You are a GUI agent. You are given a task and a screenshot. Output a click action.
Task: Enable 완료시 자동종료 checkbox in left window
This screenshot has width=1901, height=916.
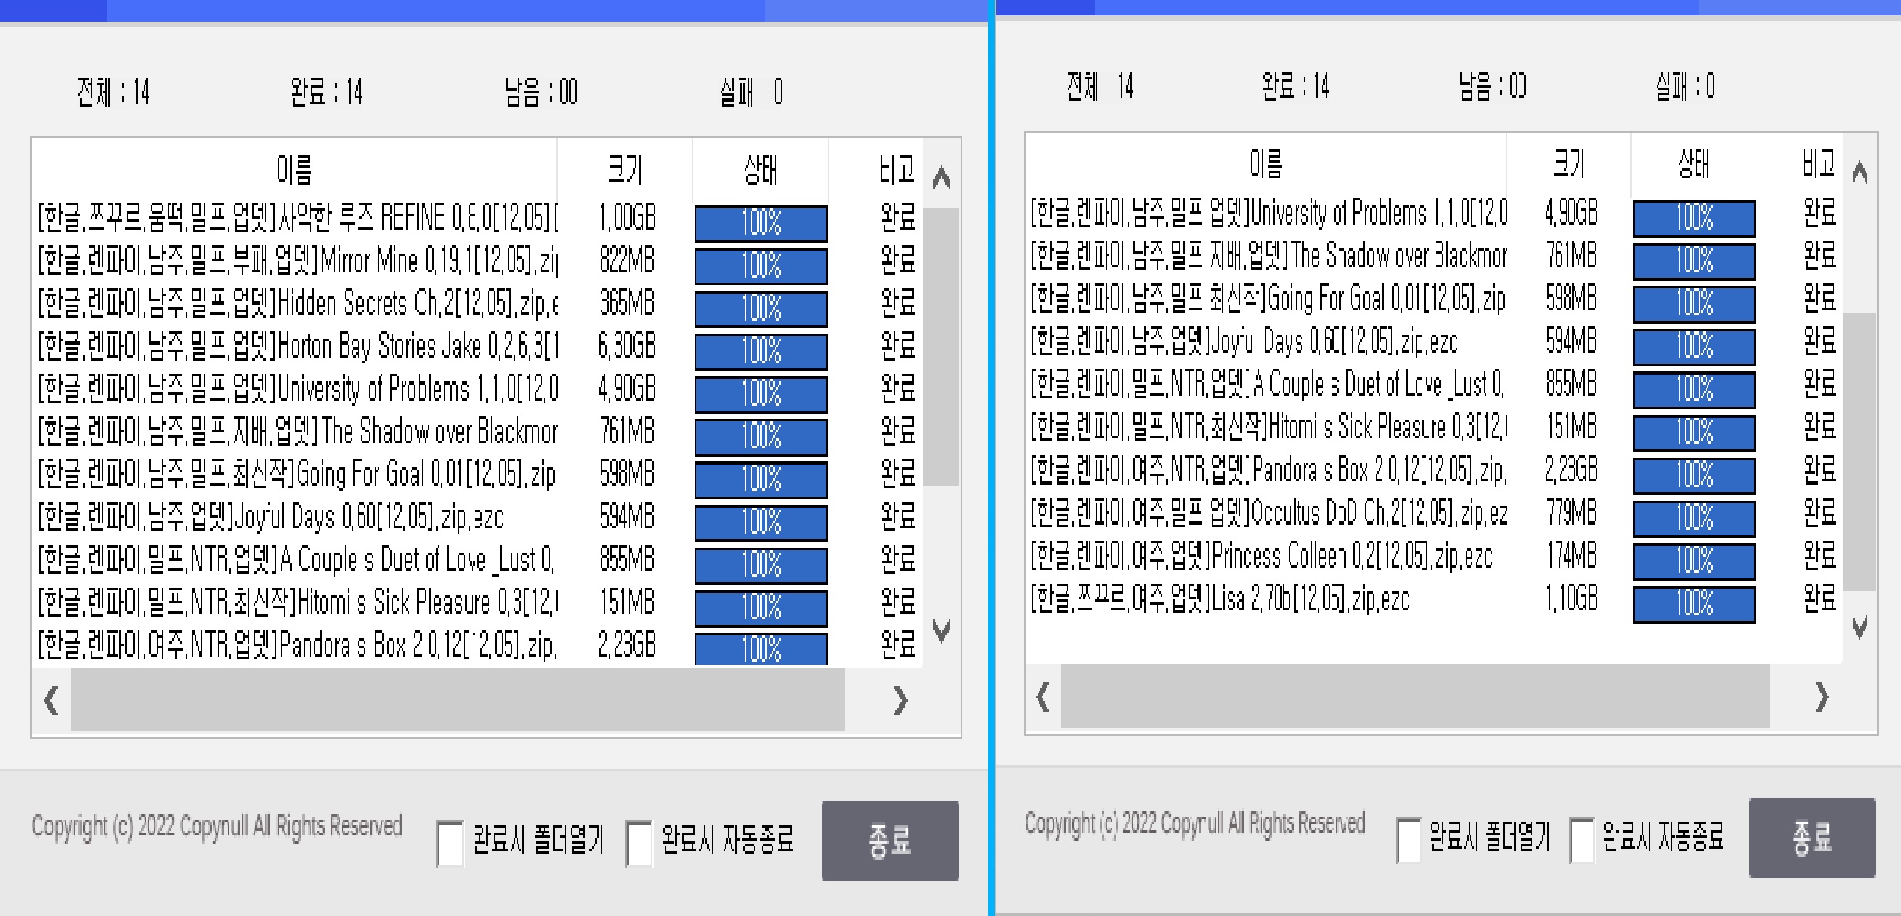pyautogui.click(x=639, y=843)
